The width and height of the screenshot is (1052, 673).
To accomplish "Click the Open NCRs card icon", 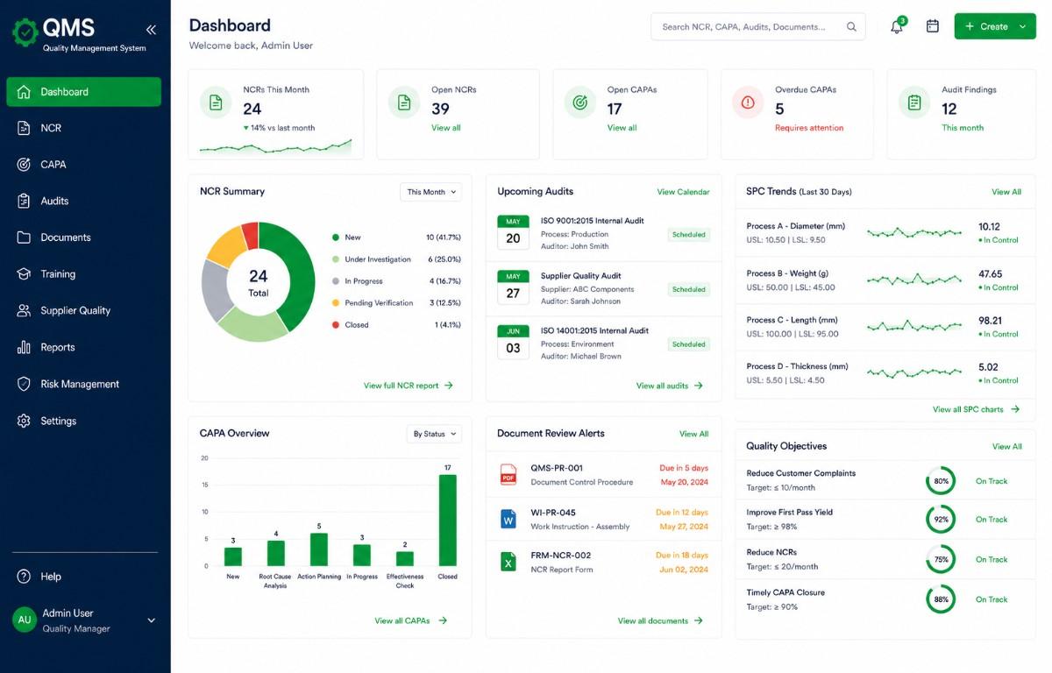I will coord(404,103).
